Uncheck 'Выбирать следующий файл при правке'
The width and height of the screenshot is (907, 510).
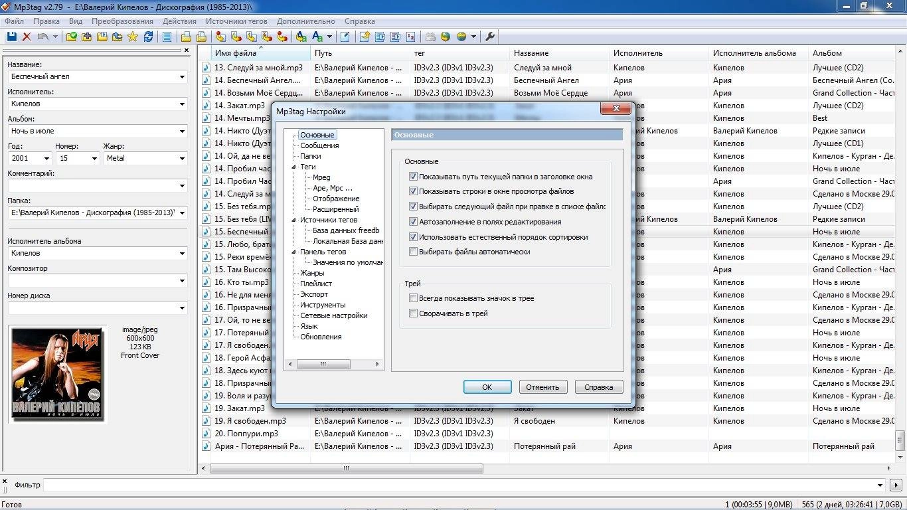click(x=413, y=207)
